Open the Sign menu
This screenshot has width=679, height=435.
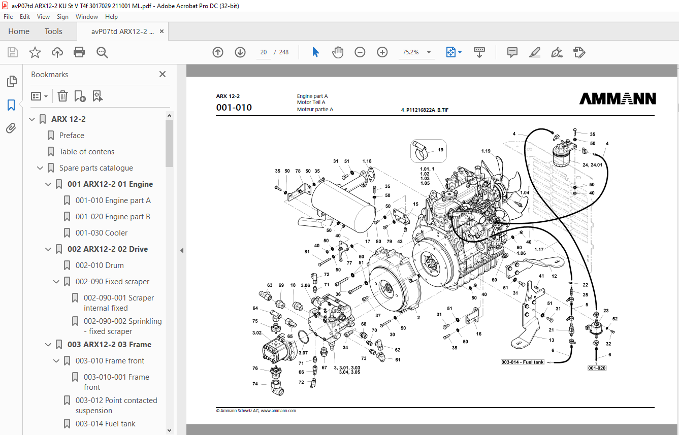(62, 16)
